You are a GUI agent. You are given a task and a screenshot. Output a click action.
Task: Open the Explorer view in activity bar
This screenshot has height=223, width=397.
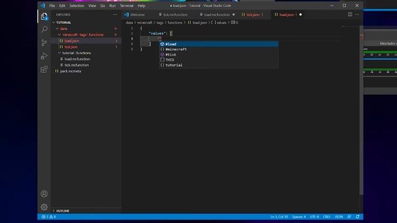tap(44, 17)
